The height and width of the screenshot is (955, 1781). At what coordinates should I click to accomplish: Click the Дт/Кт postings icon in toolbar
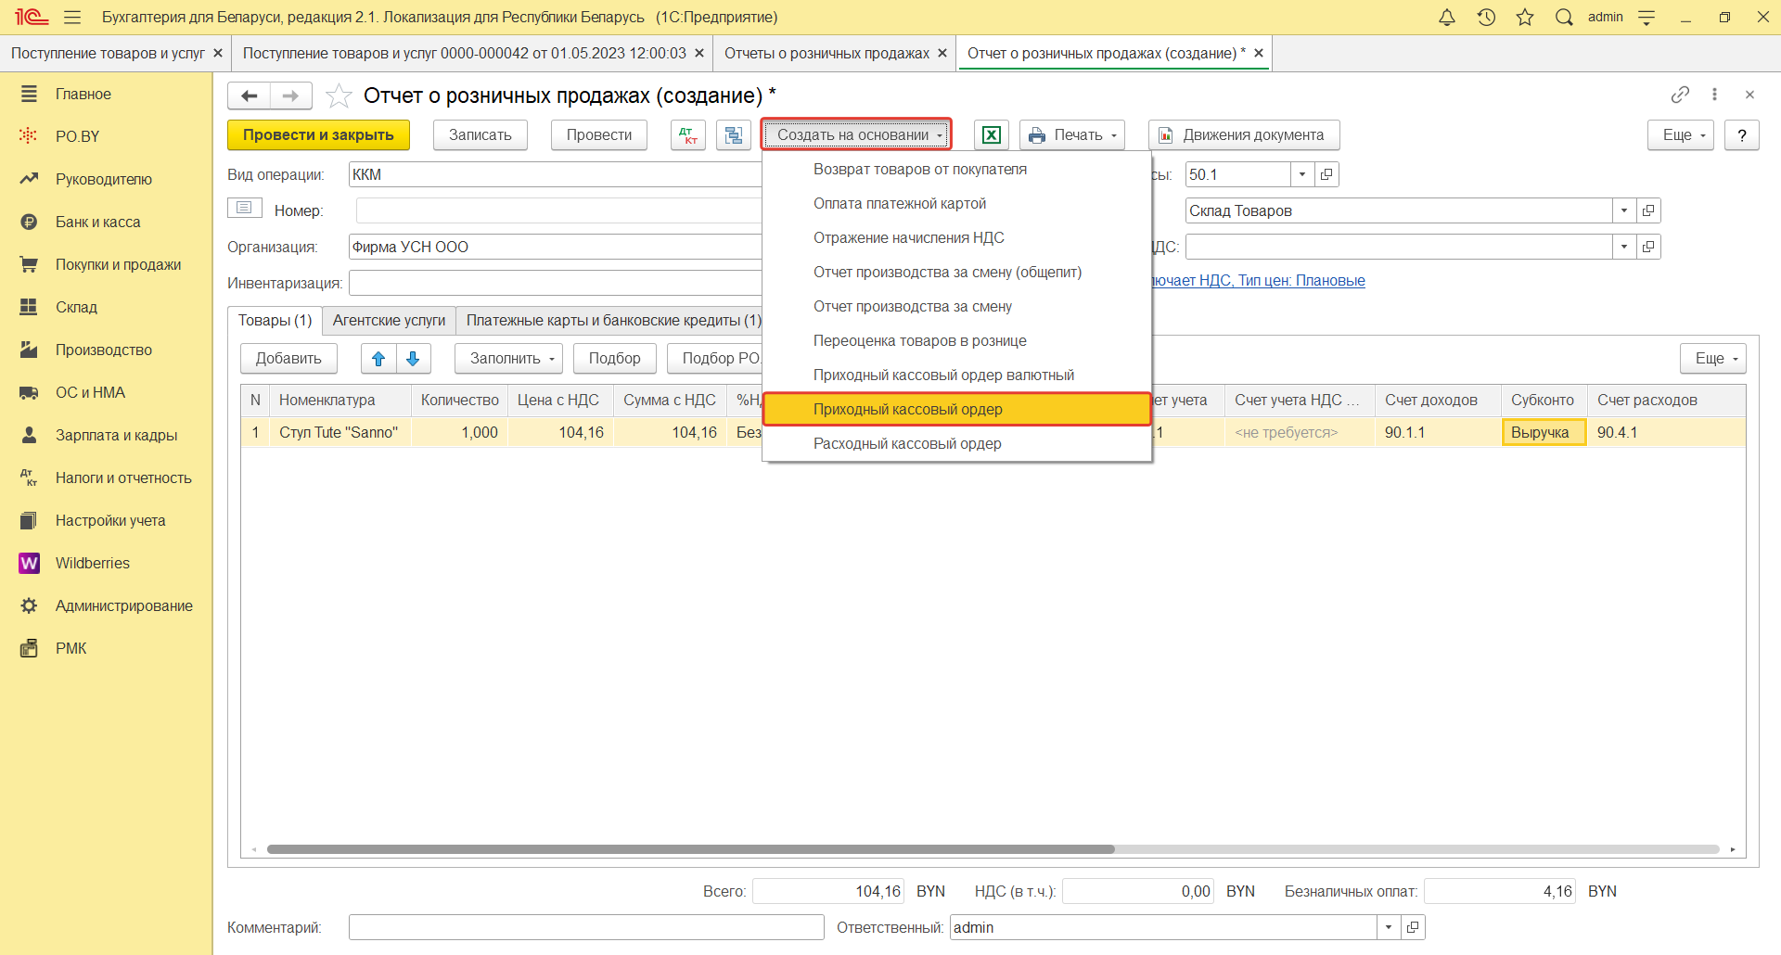pyautogui.click(x=687, y=135)
